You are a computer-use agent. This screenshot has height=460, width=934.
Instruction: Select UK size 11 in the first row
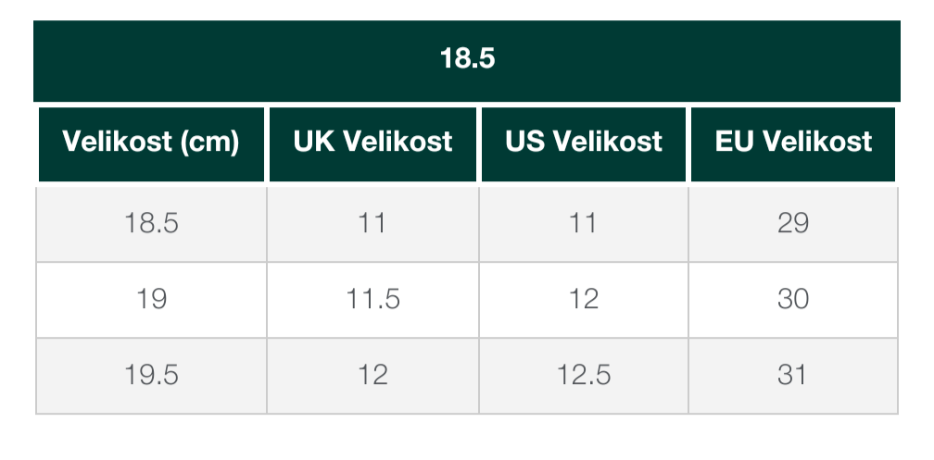[x=372, y=223]
